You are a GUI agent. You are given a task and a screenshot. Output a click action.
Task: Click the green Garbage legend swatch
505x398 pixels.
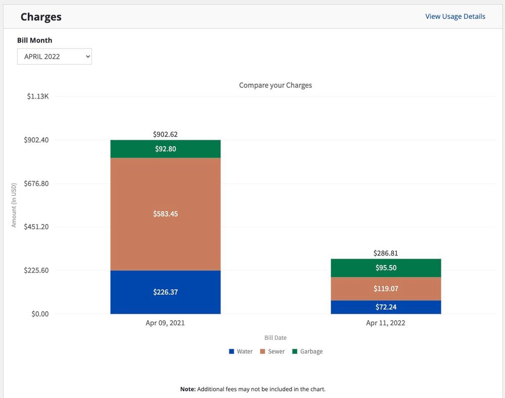295,351
